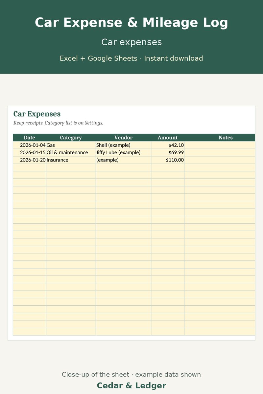The height and width of the screenshot is (394, 263).
Task: Click "Close-up of the sheet" caption
Action: (x=131, y=375)
